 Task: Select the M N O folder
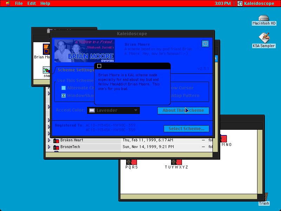point(224,138)
